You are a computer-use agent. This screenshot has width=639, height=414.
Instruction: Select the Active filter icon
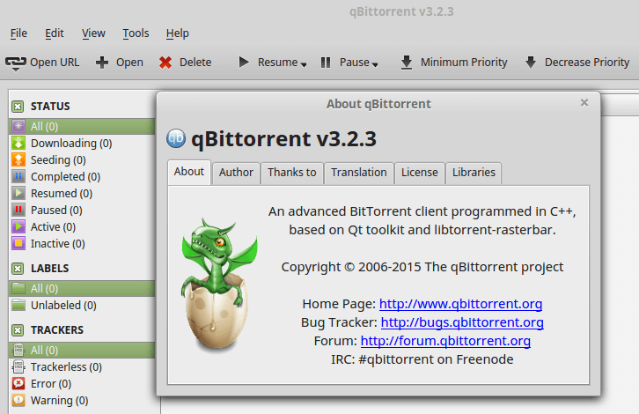coord(18,226)
